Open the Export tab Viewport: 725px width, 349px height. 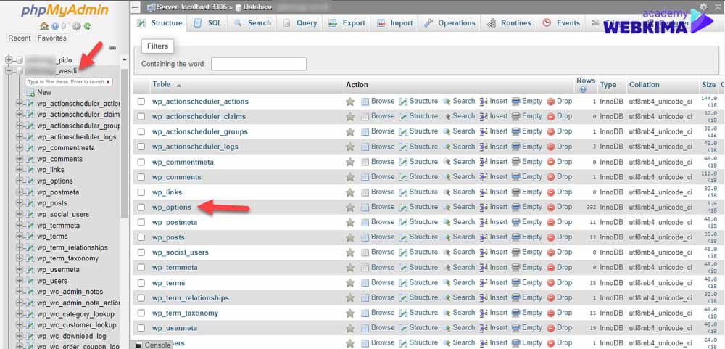point(347,23)
